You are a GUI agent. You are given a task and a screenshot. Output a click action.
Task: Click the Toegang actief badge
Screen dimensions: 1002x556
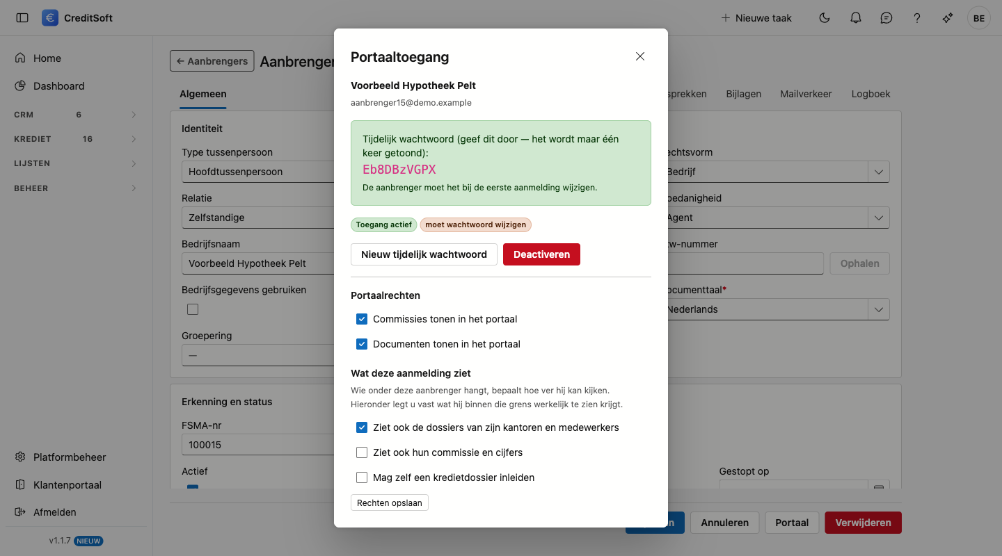384,224
